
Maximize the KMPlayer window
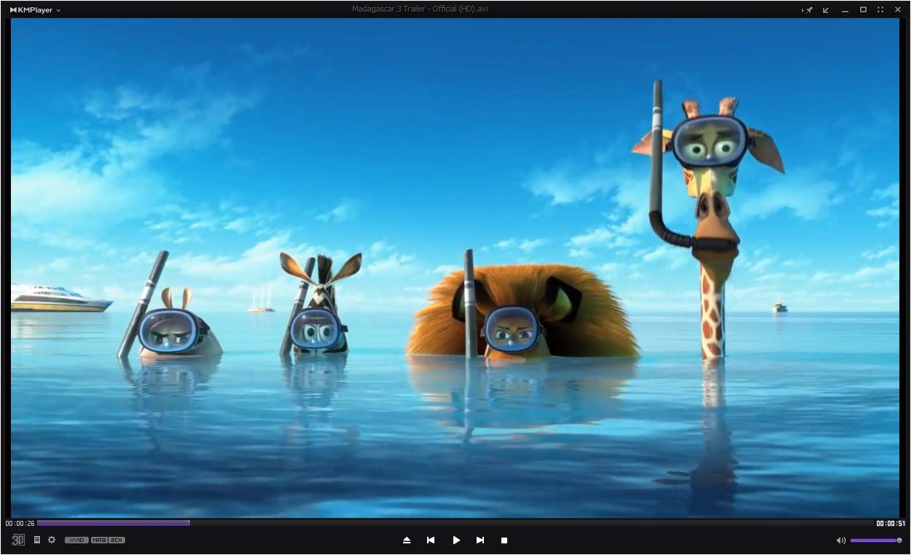(x=863, y=10)
